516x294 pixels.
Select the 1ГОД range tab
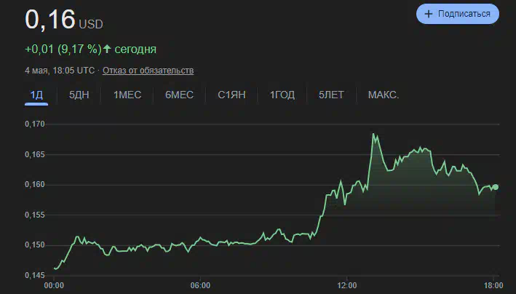point(282,95)
